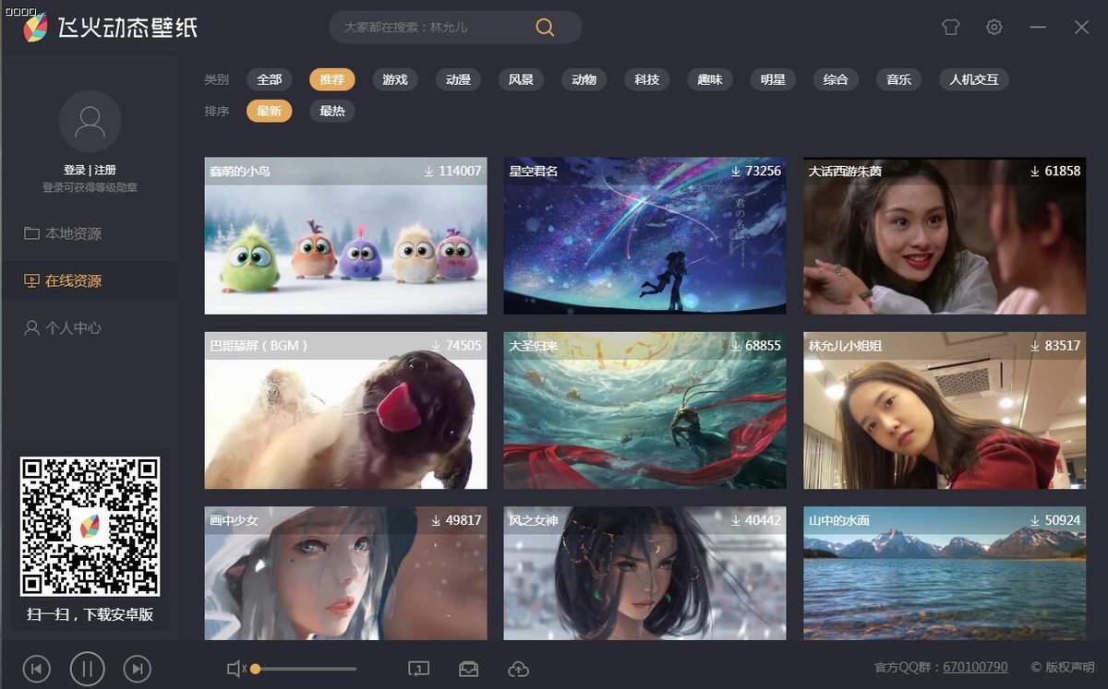The width and height of the screenshot is (1108, 689).
Task: Open the inbox tray icon in bottom bar
Action: click(468, 669)
